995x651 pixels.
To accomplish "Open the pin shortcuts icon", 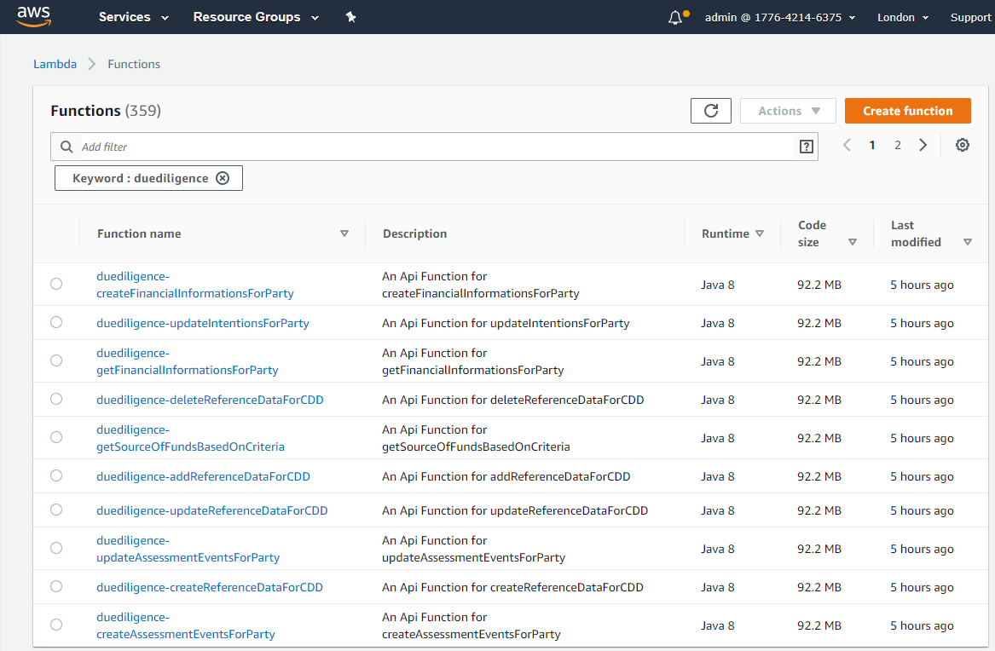I will pyautogui.click(x=350, y=17).
